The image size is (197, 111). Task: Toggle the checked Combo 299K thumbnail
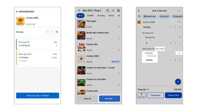click(x=81, y=59)
